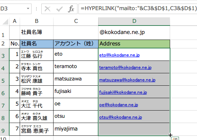This screenshot has height=140, width=197.
Task: Select row 3 header
Action: click(x=5, y=54)
